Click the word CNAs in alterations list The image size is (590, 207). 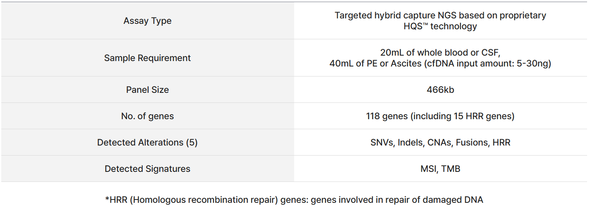tap(440, 143)
